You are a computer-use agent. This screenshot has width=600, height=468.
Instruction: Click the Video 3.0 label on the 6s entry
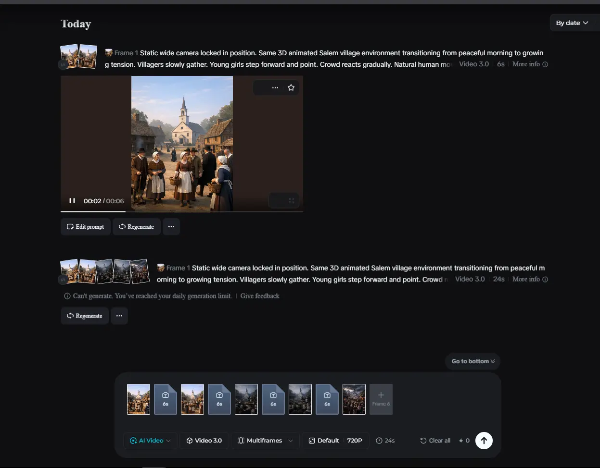474,64
